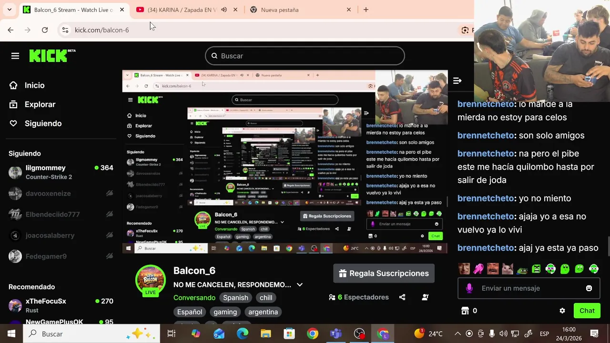
Task: Open Microsoft Edge from the taskbar
Action: point(243,333)
